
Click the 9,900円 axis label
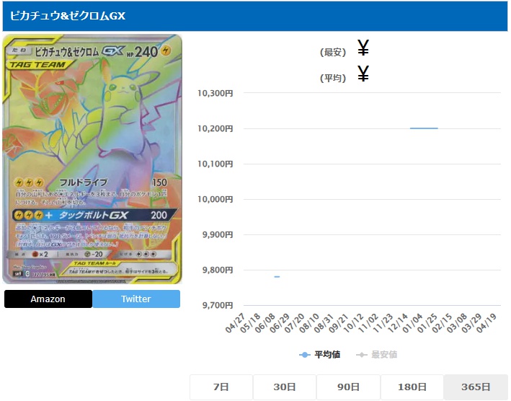point(218,234)
